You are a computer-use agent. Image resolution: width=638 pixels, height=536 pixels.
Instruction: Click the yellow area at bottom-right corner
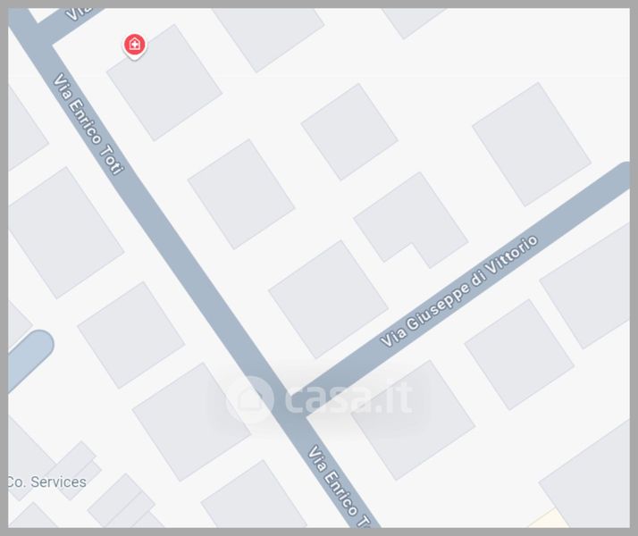click(550, 519)
